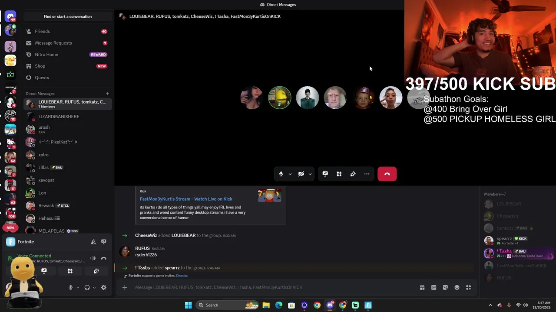Dismiss the Fortnite game invites notice

[182, 276]
